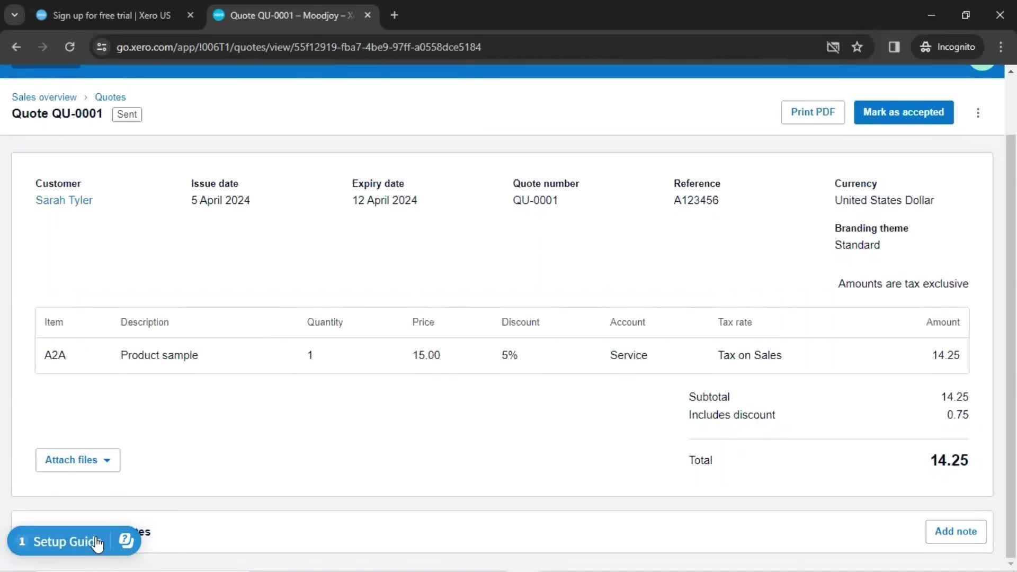Screen dimensions: 1017x572
Task: Click the item code A2A
Action: pyautogui.click(x=55, y=355)
